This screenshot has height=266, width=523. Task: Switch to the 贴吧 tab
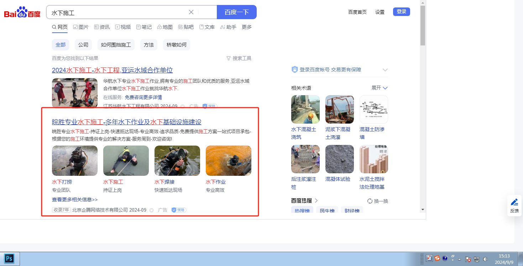point(186,27)
